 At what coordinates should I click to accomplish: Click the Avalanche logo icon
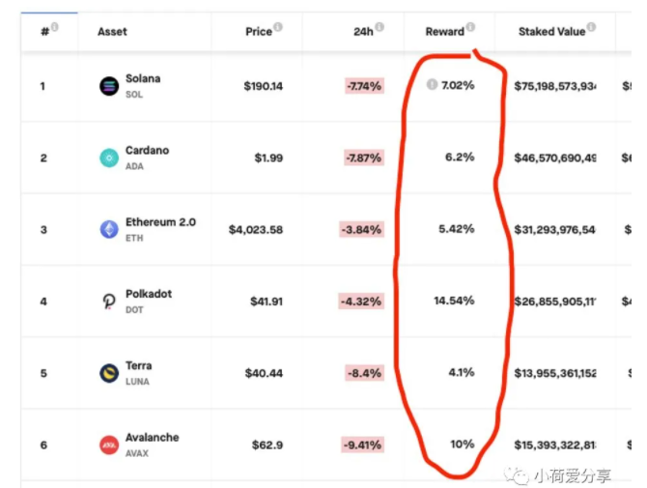pyautogui.click(x=109, y=445)
